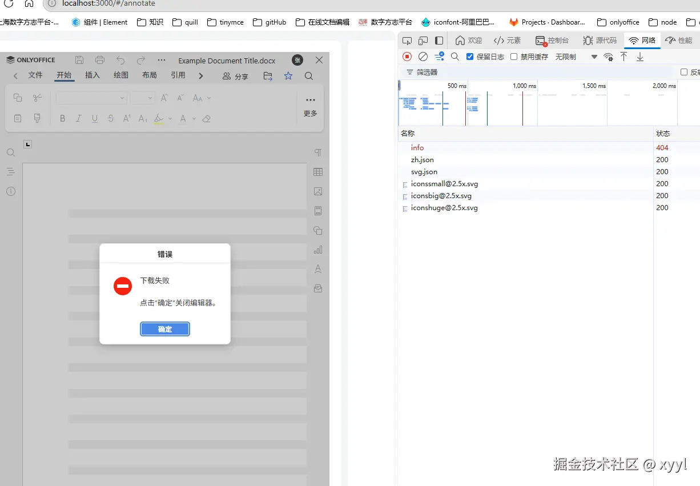This screenshot has width=700, height=486.
Task: Click the 更多 more button in the ribbon
Action: pyautogui.click(x=311, y=106)
